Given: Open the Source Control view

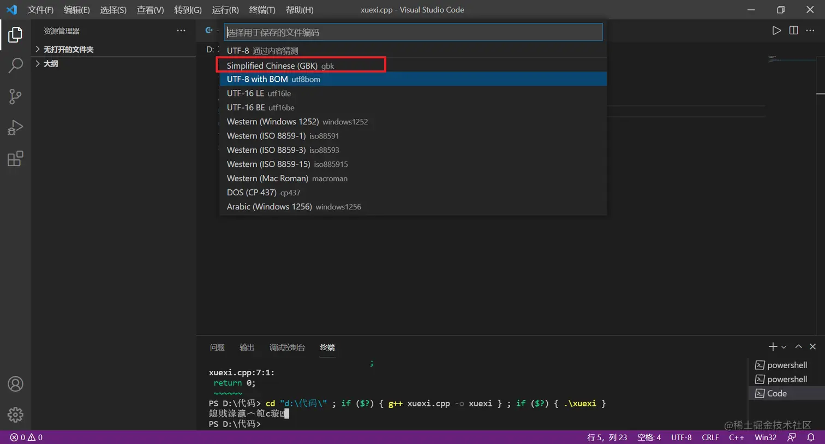Looking at the screenshot, I should click(15, 96).
